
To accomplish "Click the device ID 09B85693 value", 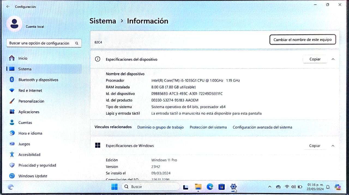I will 187,94.
